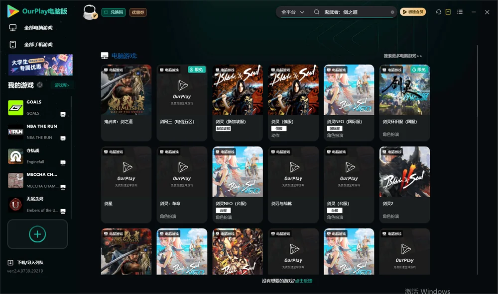The image size is (498, 294).
Task: Click the 优惠券 coupon button
Action: (138, 12)
